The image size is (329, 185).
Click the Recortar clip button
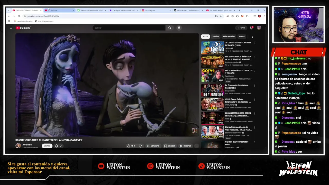pos(185,146)
